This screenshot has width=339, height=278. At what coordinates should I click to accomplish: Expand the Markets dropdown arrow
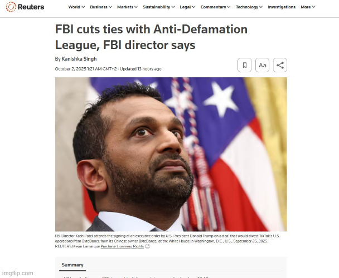pyautogui.click(x=136, y=7)
